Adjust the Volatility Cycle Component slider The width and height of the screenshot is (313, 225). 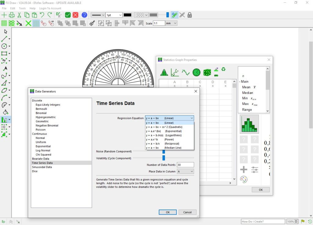coord(164,158)
